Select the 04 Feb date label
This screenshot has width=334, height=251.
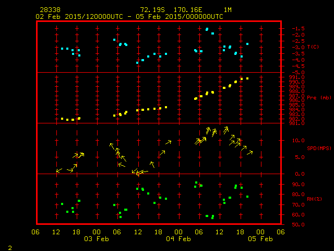coord(178,239)
